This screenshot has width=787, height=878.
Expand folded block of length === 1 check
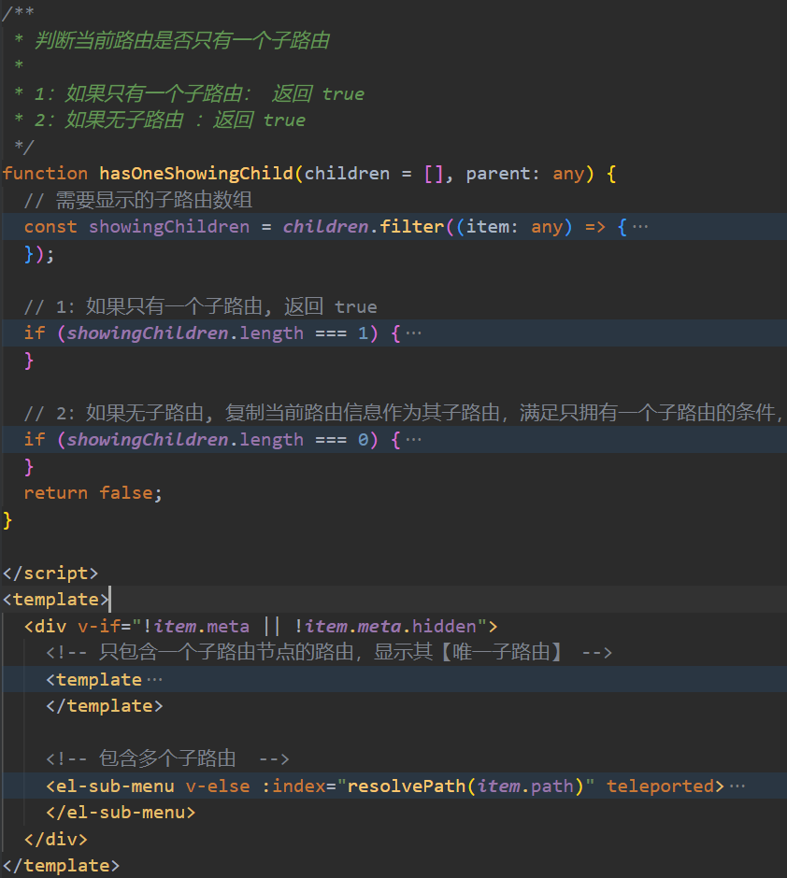[x=413, y=333]
